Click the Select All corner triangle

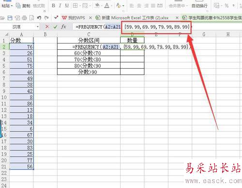6,34
